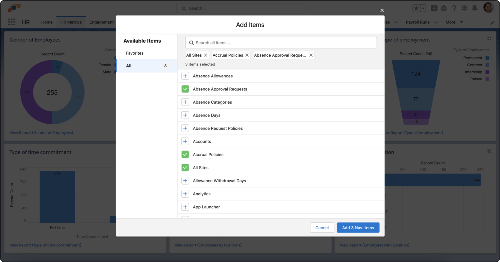Screen dimensions: 500x262
Task: Open global actions with the plus icon
Action: pos(434,8)
